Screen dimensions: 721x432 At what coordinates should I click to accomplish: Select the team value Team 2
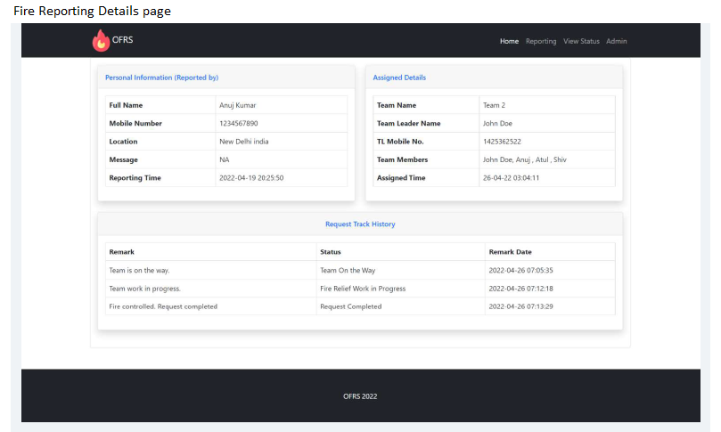[x=494, y=105]
